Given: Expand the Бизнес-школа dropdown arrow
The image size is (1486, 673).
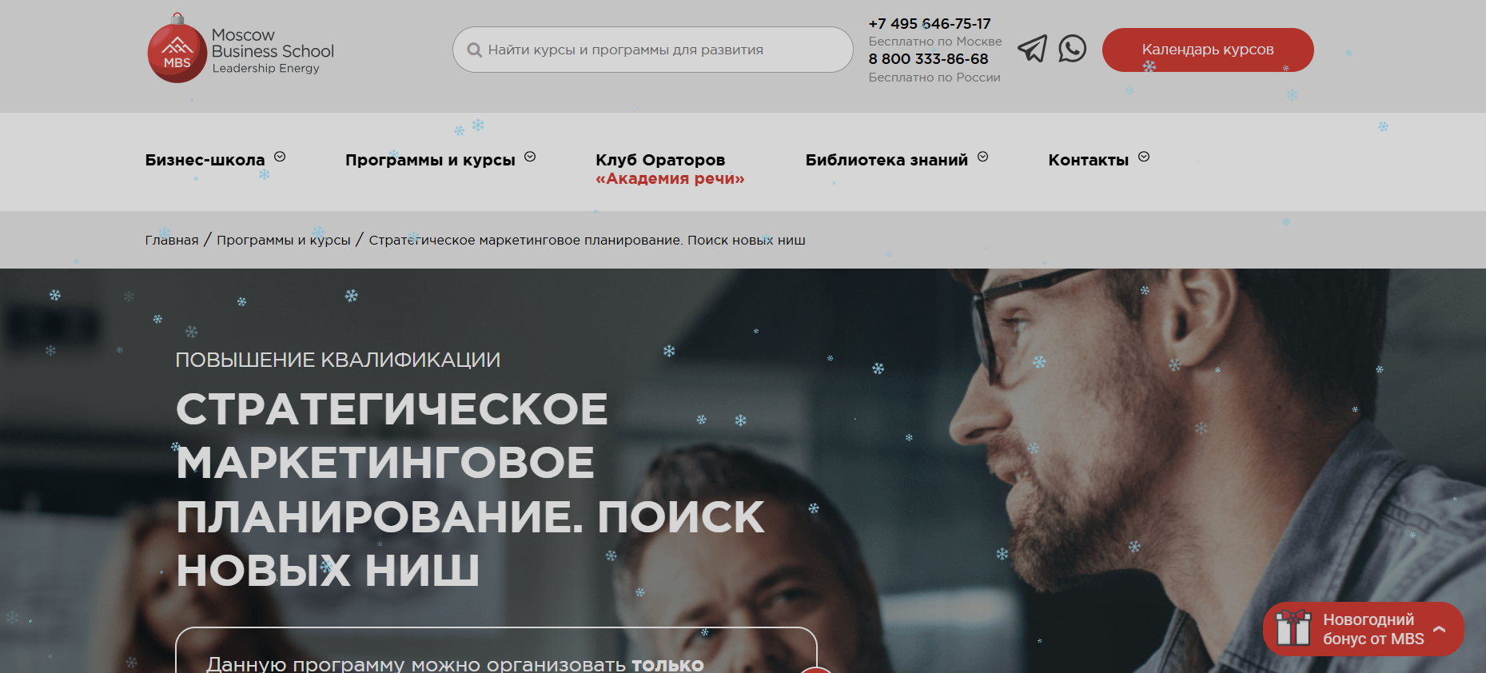Looking at the screenshot, I should tap(280, 157).
